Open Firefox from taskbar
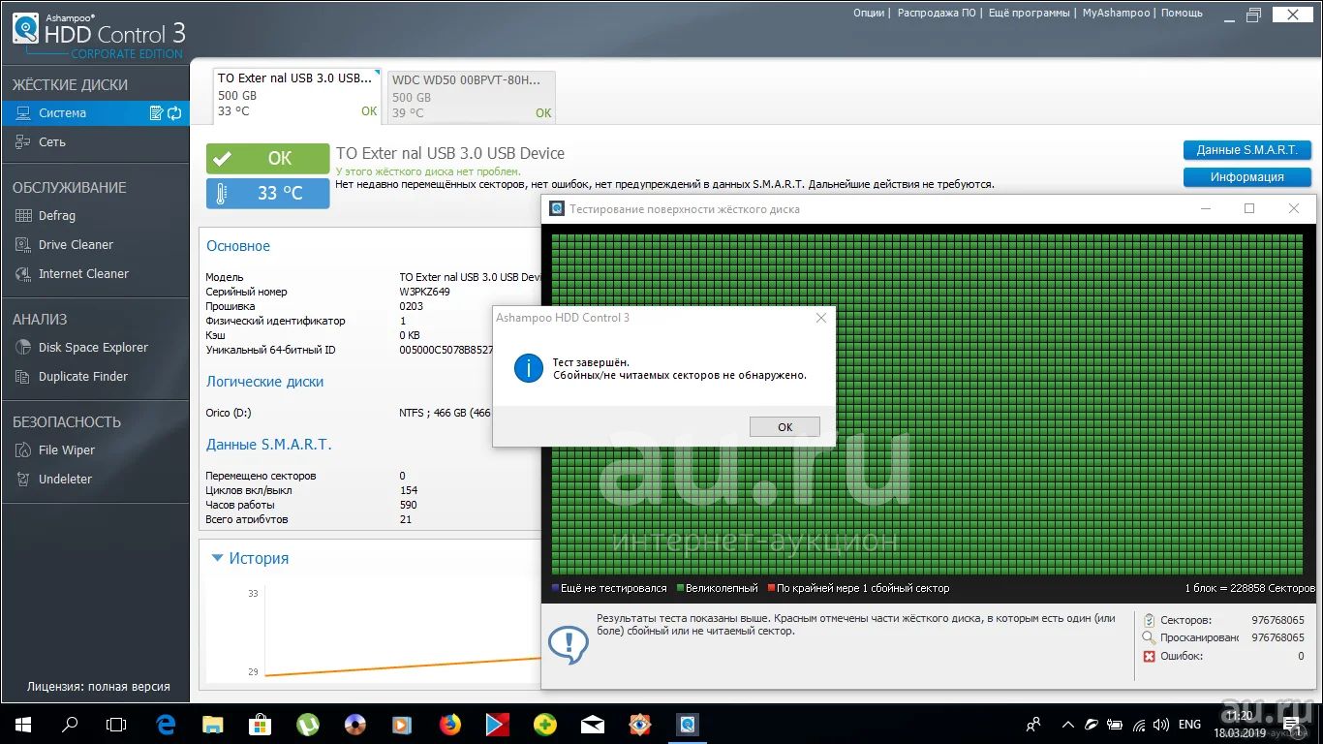The image size is (1323, 744). click(x=450, y=724)
